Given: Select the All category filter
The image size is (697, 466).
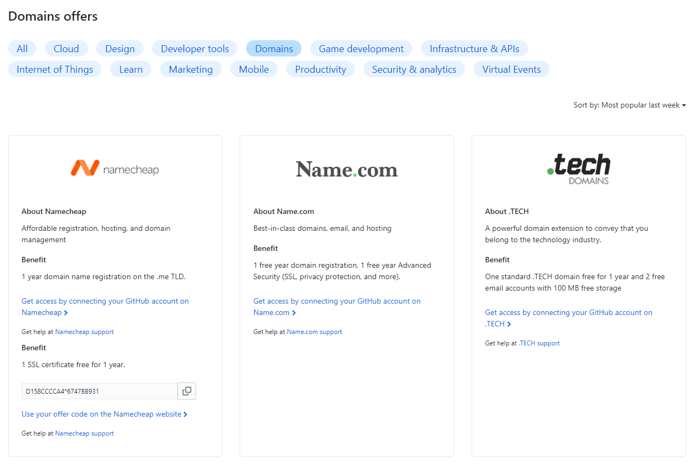Looking at the screenshot, I should (x=22, y=49).
